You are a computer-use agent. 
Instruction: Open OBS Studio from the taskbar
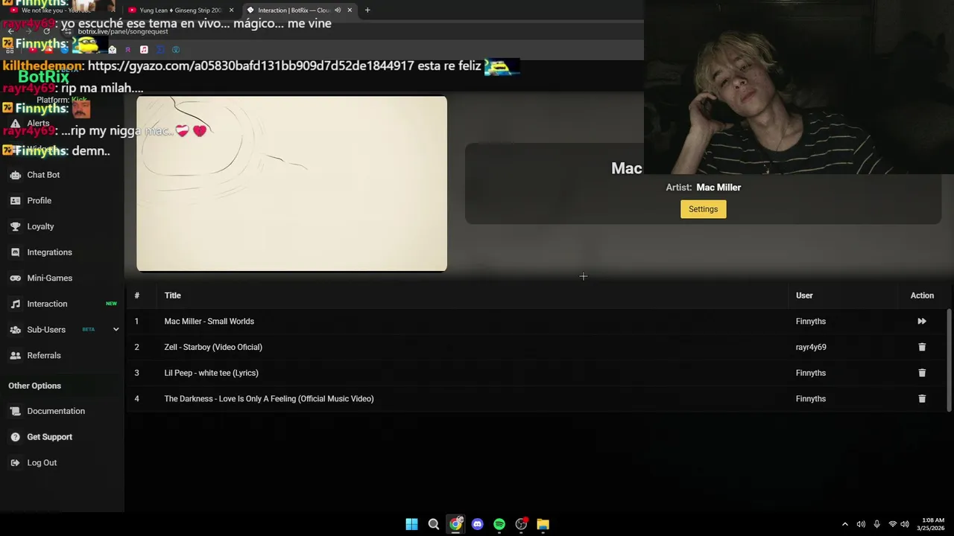521,524
